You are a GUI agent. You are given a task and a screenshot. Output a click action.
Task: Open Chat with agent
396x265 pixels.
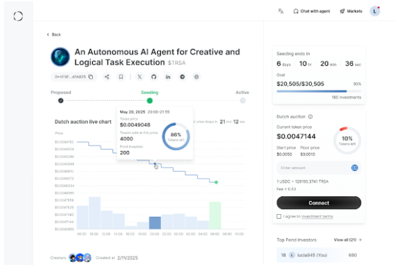tap(312, 11)
